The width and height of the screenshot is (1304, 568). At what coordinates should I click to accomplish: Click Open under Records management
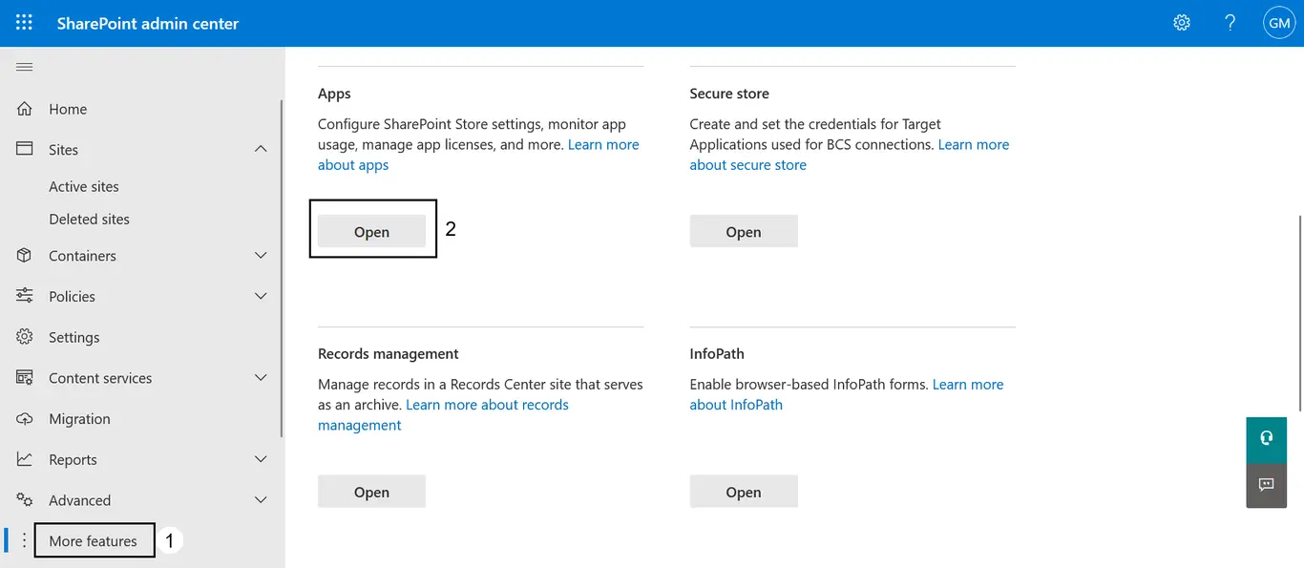(371, 492)
